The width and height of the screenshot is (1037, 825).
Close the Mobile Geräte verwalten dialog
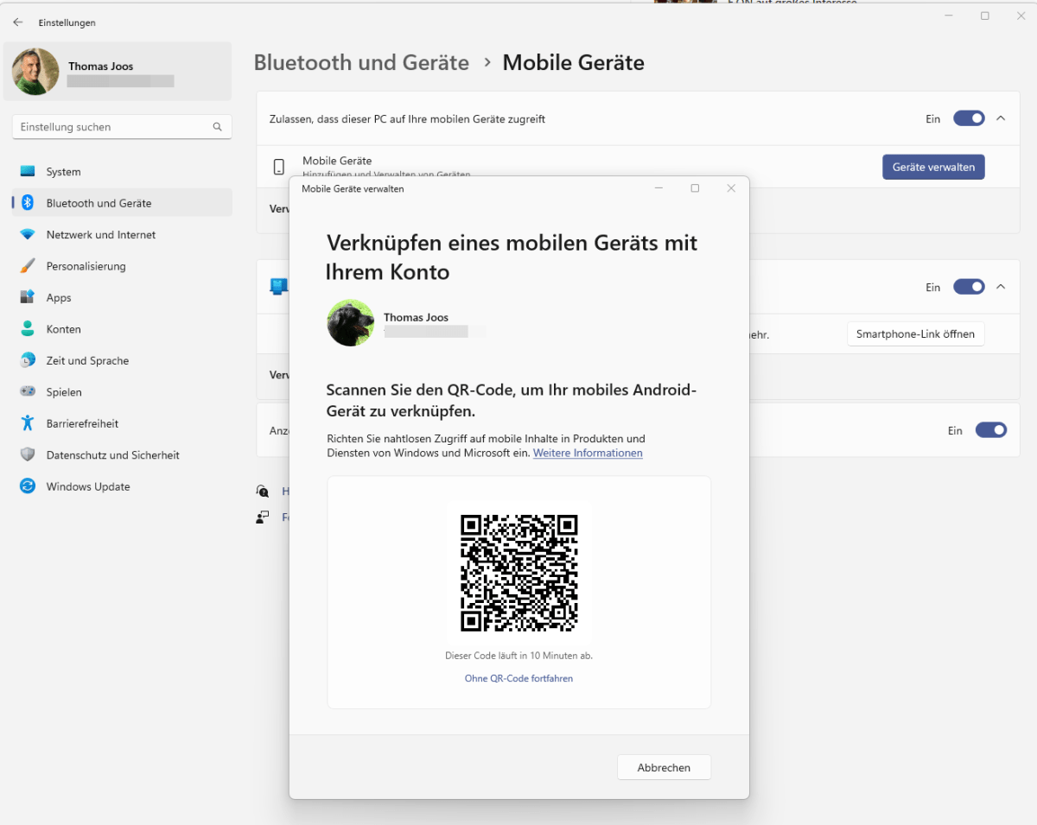pyautogui.click(x=731, y=188)
